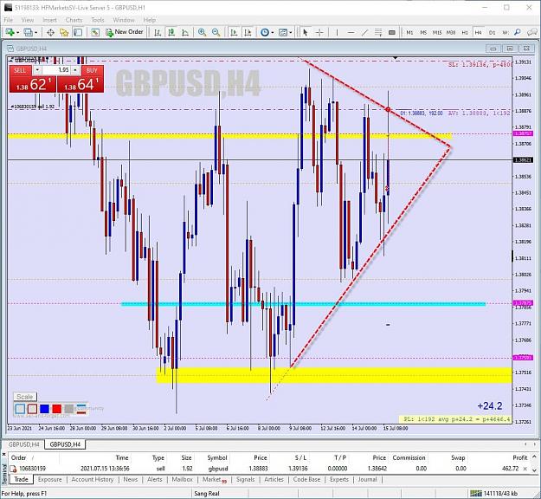Select the Crosshair tool
Image resolution: width=541 pixels, height=499 pixels.
tap(319, 32)
